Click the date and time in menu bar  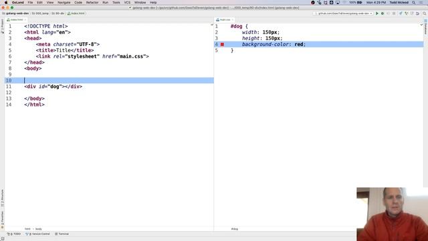tap(376, 3)
